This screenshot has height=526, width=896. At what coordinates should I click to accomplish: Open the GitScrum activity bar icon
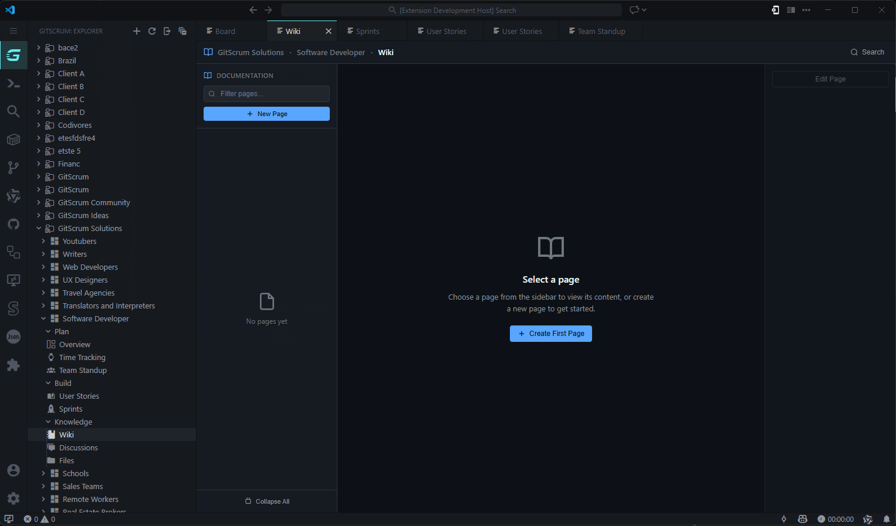13,55
